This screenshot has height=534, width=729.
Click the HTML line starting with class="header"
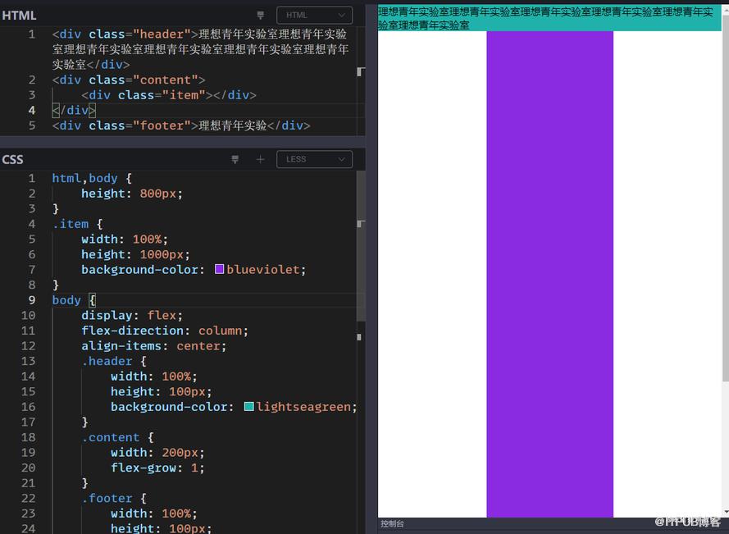(200, 49)
